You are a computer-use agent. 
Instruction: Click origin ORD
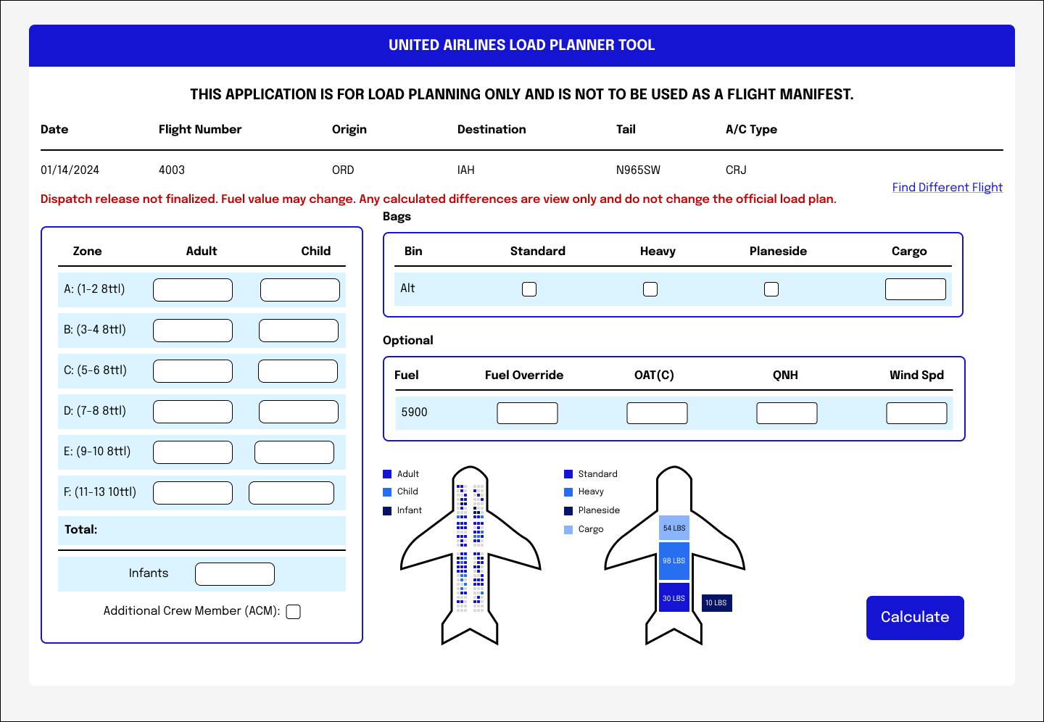pos(343,170)
